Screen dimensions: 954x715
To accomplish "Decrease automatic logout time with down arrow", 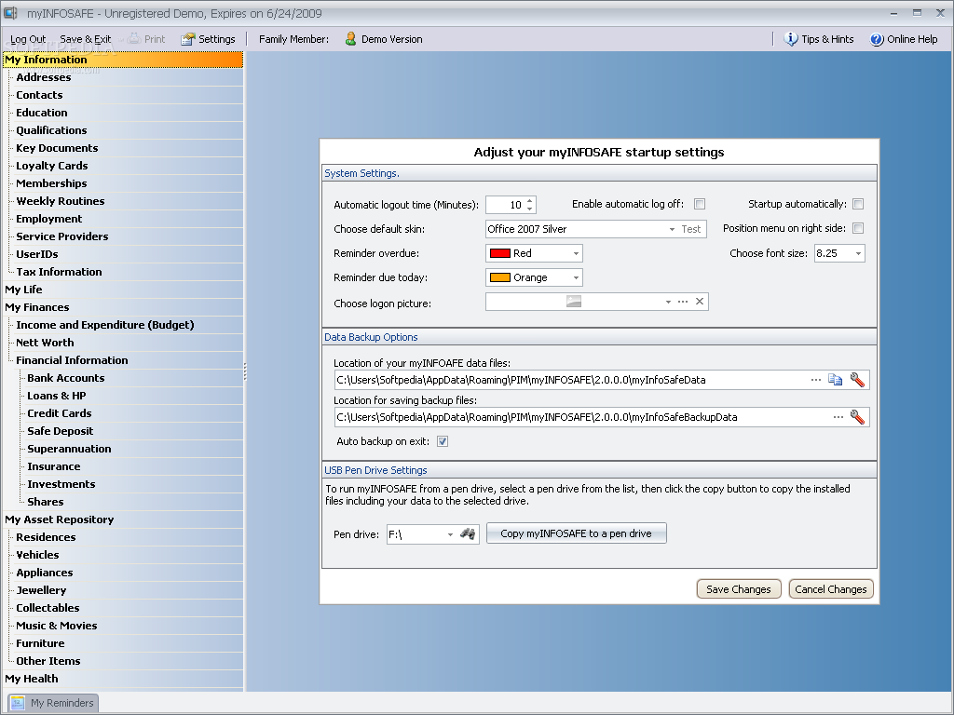I will 530,209.
